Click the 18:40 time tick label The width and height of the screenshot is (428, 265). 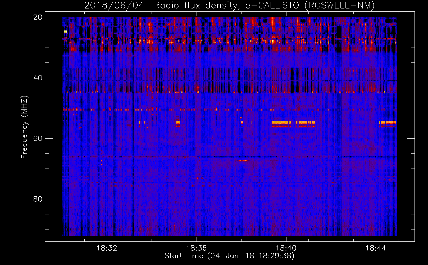(286, 248)
